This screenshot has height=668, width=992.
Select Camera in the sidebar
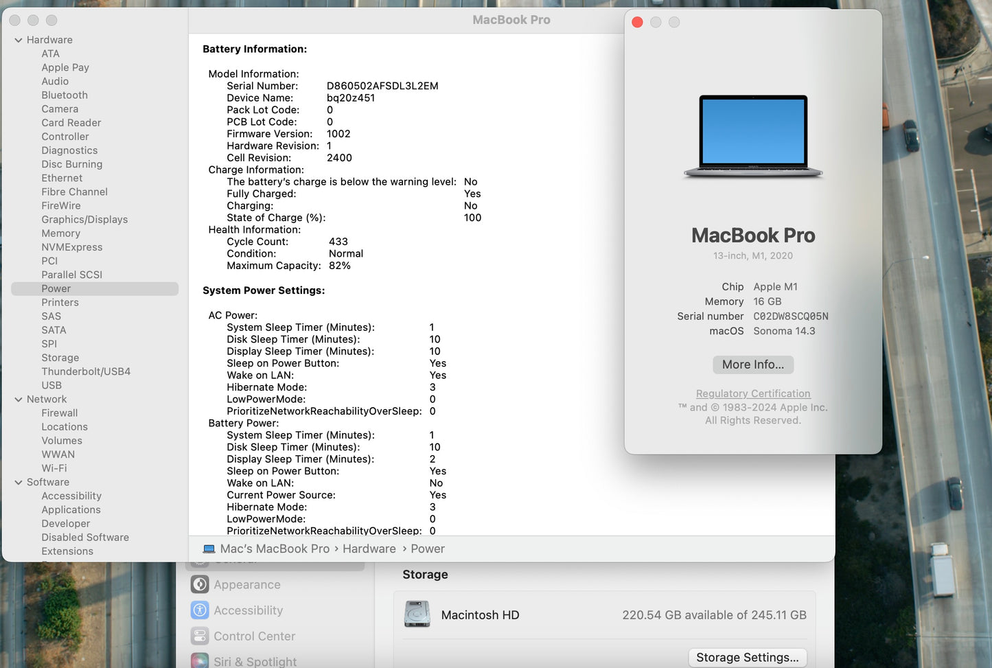60,108
